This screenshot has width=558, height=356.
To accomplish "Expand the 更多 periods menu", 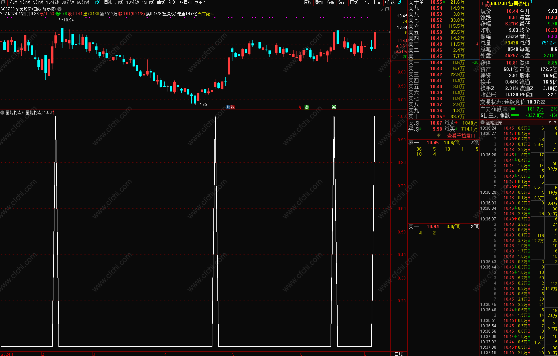I will pyautogui.click(x=200, y=2).
